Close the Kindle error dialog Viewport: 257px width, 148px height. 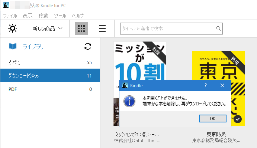(222, 85)
